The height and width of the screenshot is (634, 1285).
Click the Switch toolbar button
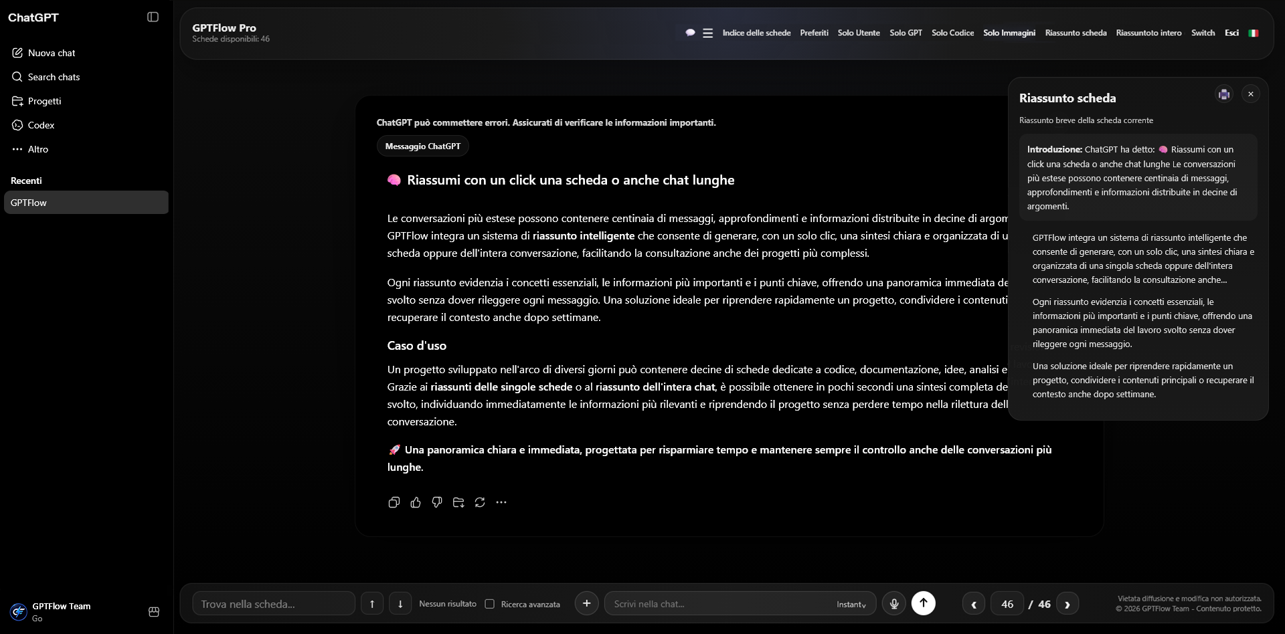tap(1203, 33)
